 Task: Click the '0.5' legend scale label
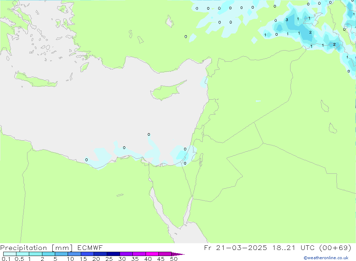point(19,259)
